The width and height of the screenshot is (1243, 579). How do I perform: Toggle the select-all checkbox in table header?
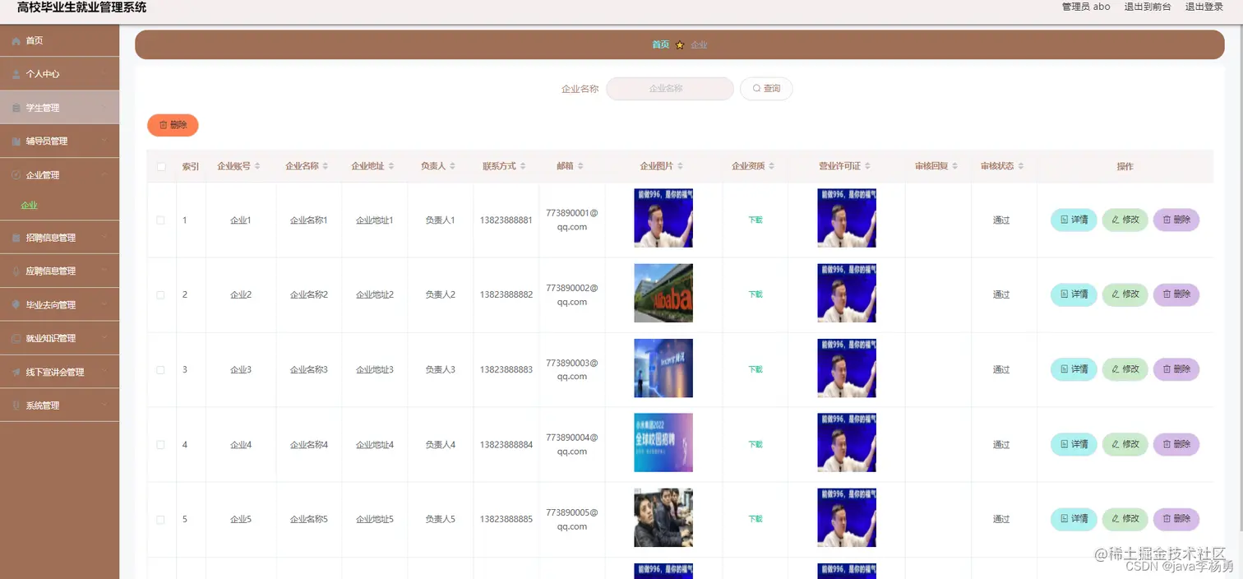pos(161,167)
